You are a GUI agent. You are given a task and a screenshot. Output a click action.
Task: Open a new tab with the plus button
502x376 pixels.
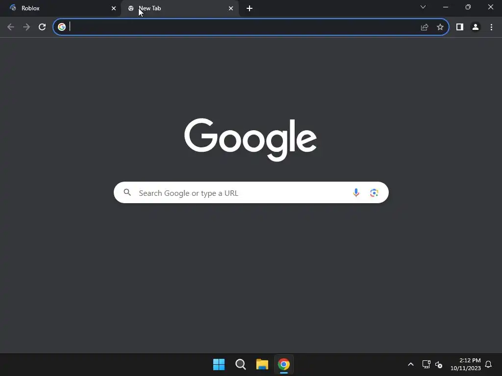coord(250,8)
